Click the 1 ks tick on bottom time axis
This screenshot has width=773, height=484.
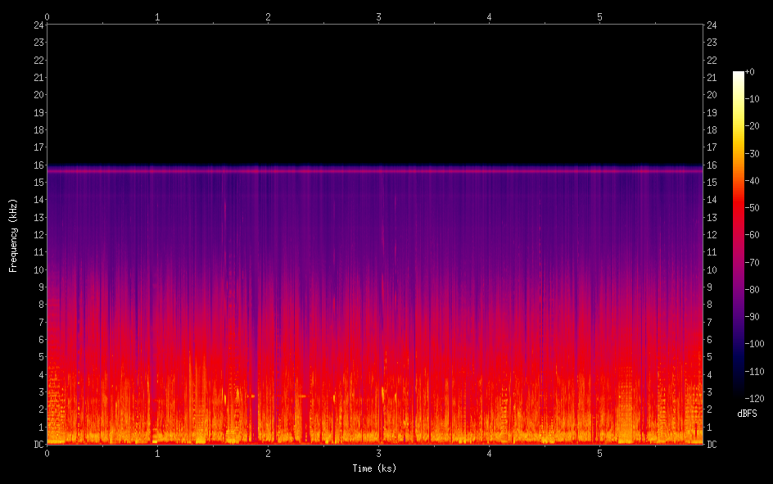157,453
